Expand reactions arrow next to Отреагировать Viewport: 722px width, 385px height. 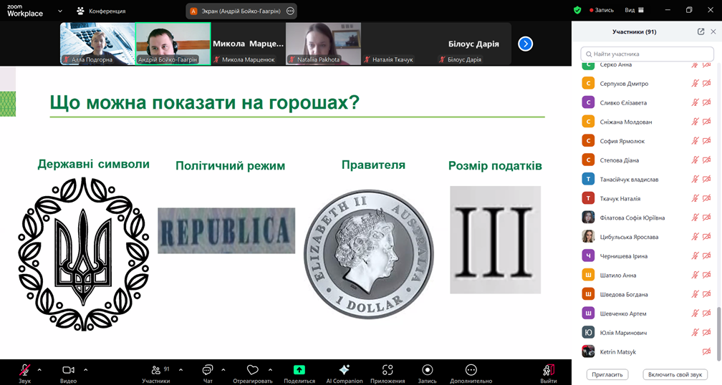(x=270, y=370)
